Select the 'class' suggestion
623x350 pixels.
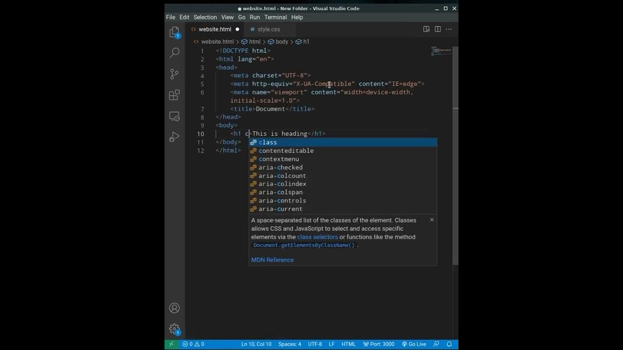coord(343,142)
